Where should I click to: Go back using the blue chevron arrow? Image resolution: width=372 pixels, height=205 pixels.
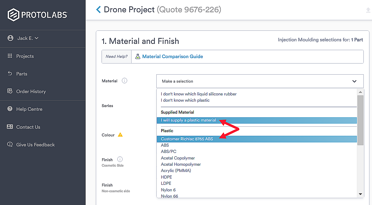[x=98, y=10]
